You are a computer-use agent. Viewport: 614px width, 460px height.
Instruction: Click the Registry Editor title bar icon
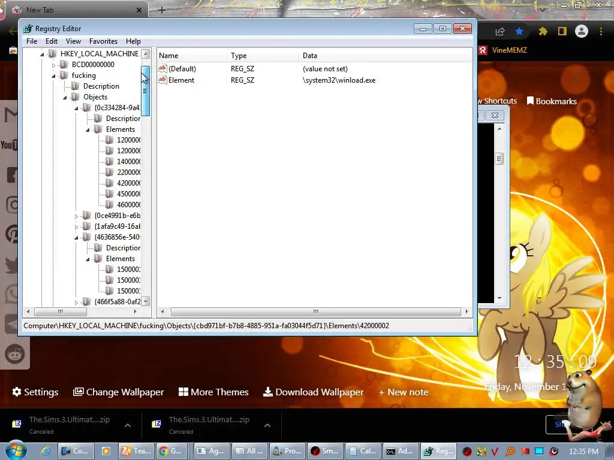point(28,29)
